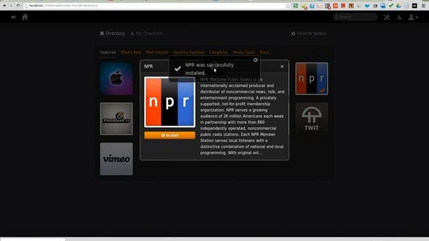Open the Apple channel thumbnail
Screen dimensions: 429x241
[x=116, y=79]
